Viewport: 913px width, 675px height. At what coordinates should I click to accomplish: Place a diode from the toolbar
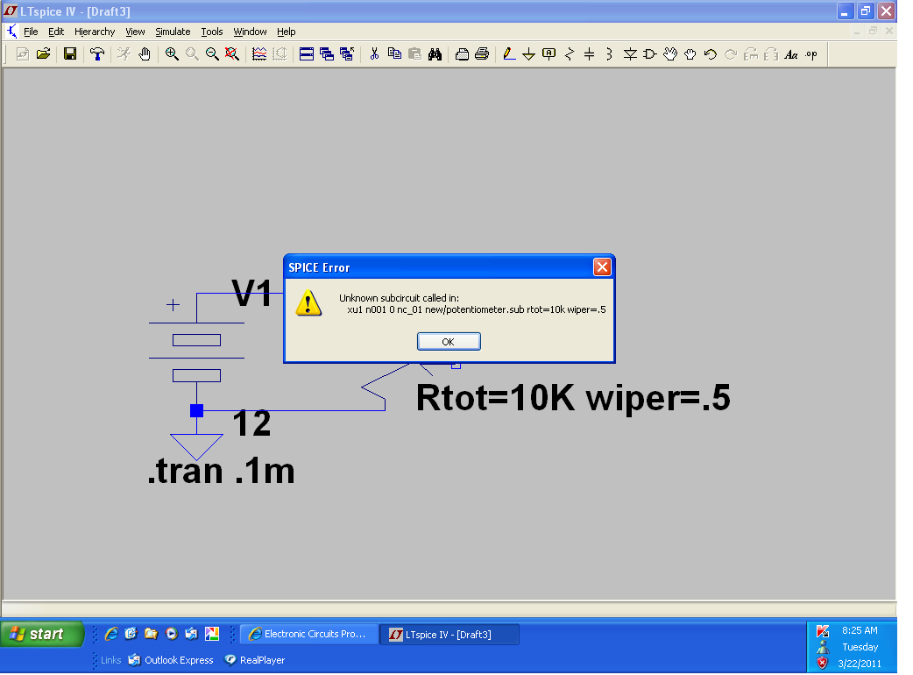point(630,54)
